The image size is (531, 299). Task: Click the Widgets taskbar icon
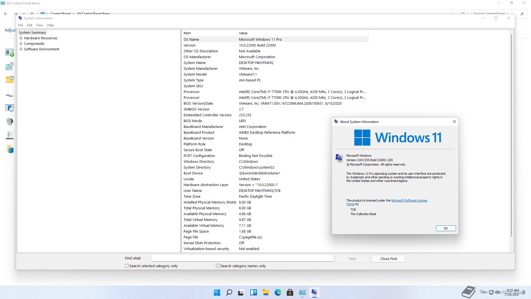pos(253,292)
